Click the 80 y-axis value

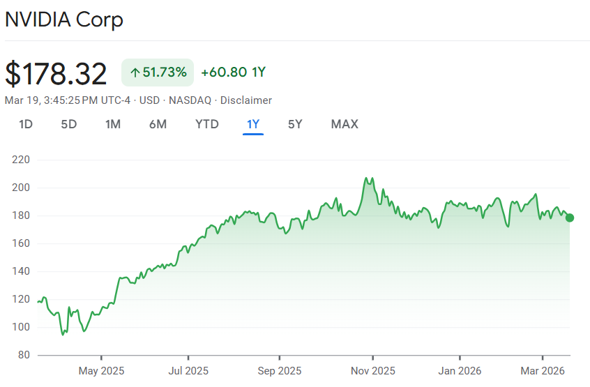tap(24, 355)
